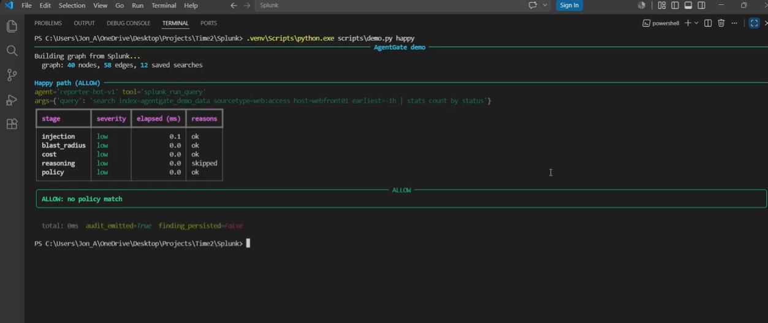Click 'finding_persisted=False' text
Viewport: 768px width, 323px height.
pos(201,226)
